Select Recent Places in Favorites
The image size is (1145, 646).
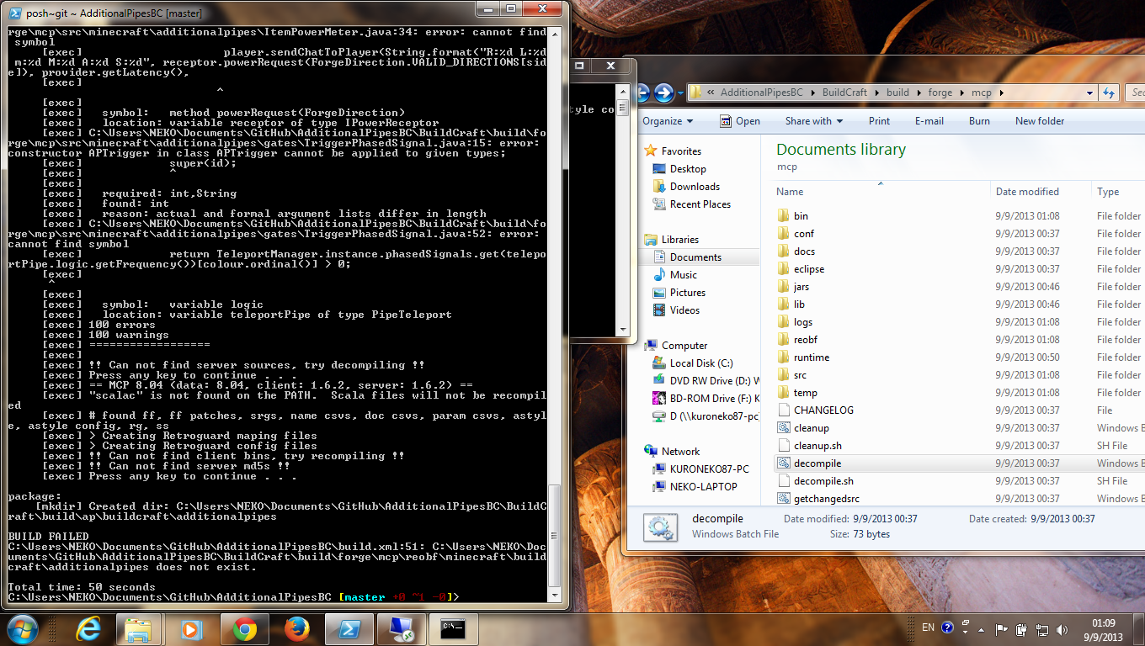coord(700,204)
